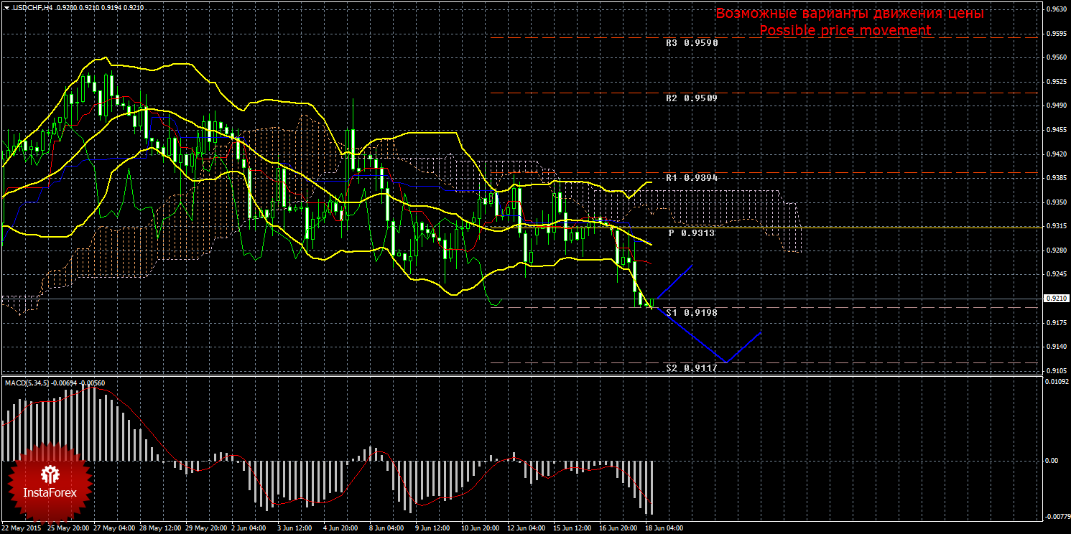The image size is (1071, 534).
Task: Click the red Russian chart title text
Action: [849, 14]
